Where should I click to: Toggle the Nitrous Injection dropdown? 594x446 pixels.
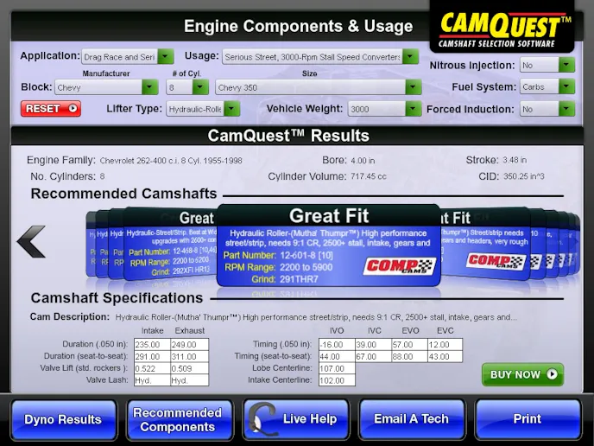coord(547,65)
